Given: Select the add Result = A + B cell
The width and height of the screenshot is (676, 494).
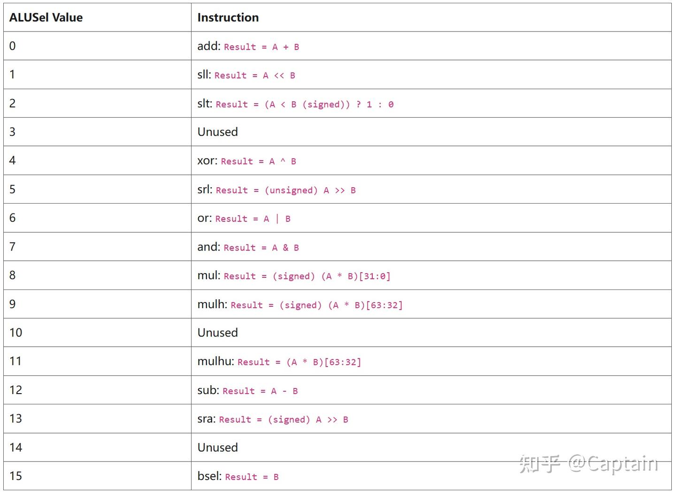Looking at the screenshot, I should [248, 46].
